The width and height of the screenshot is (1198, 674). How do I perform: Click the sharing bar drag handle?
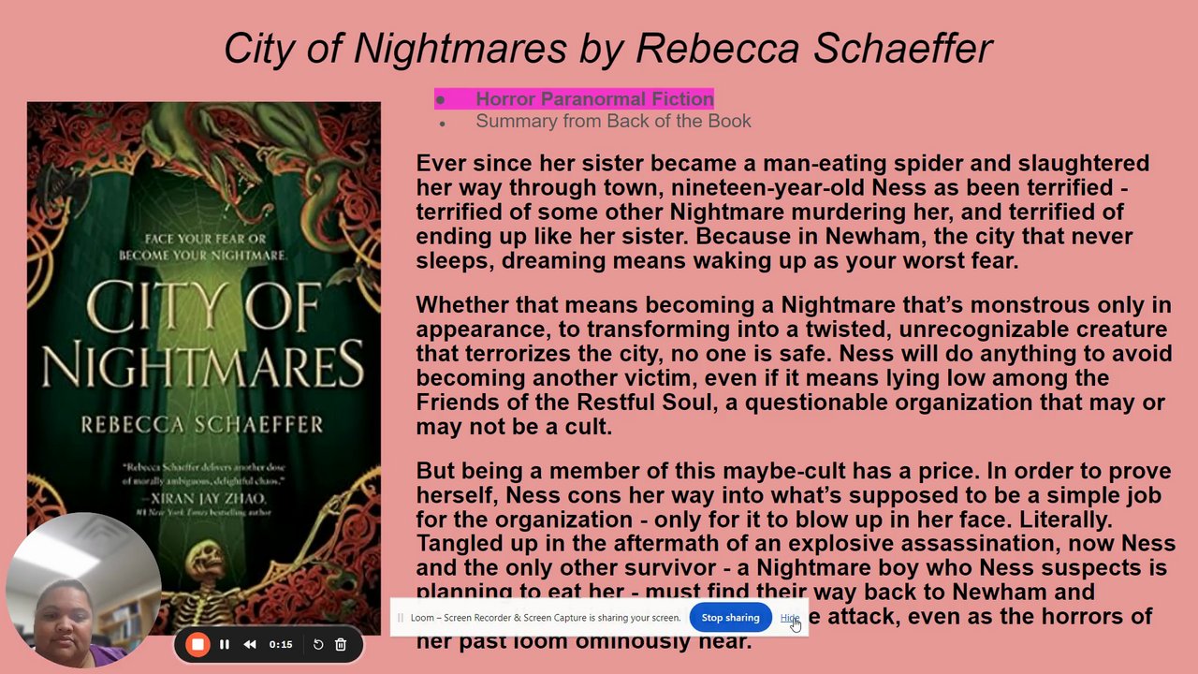(401, 618)
